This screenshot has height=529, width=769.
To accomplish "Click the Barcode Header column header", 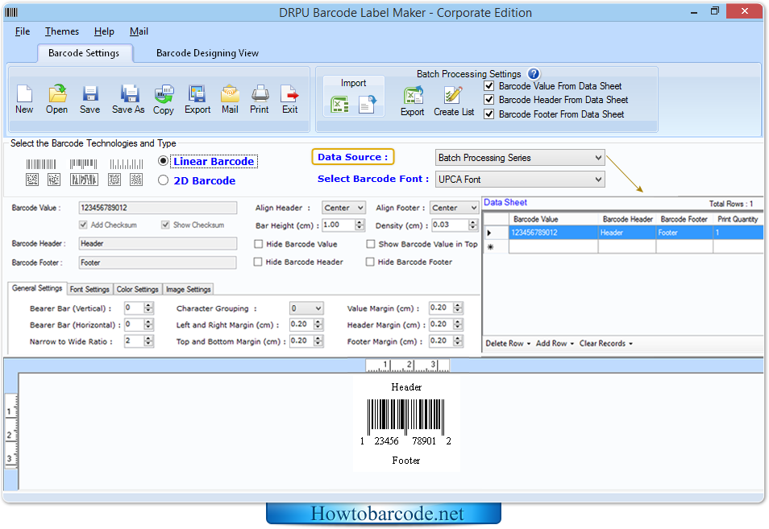I will tap(627, 219).
